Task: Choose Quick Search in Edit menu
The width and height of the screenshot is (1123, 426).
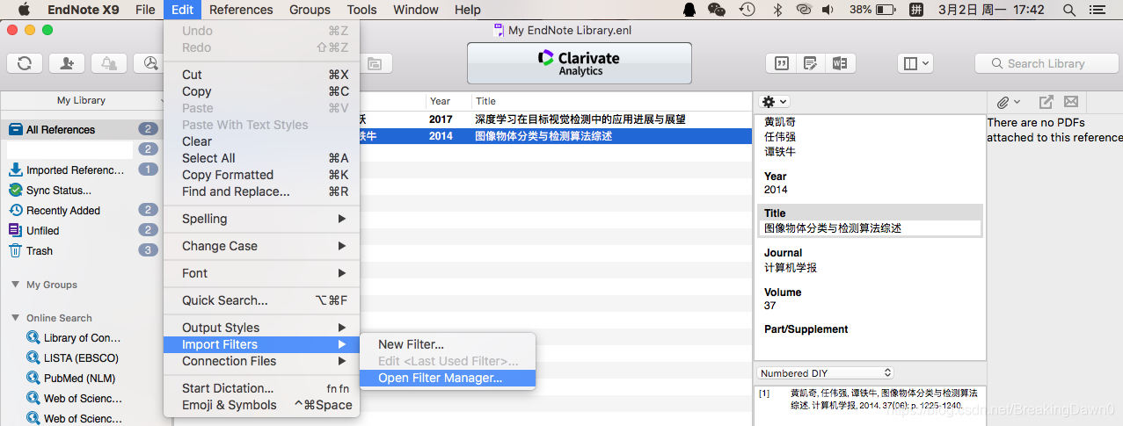Action: click(x=261, y=300)
